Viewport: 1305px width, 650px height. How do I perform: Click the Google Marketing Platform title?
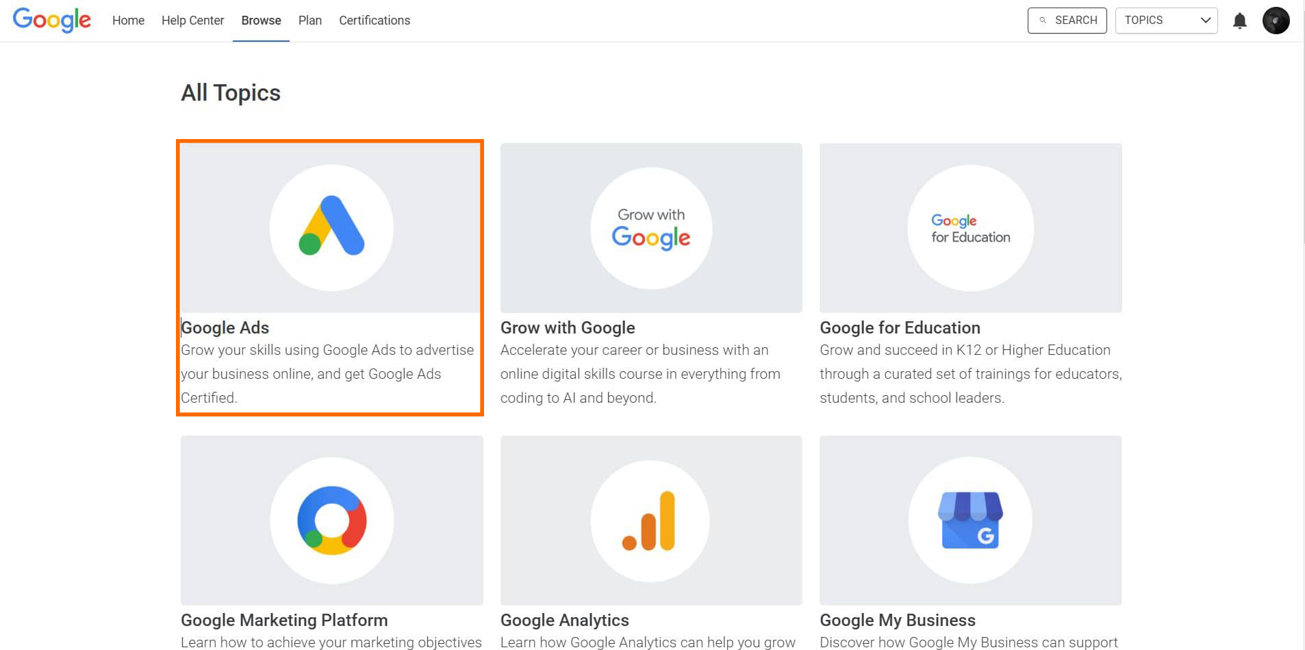(284, 621)
